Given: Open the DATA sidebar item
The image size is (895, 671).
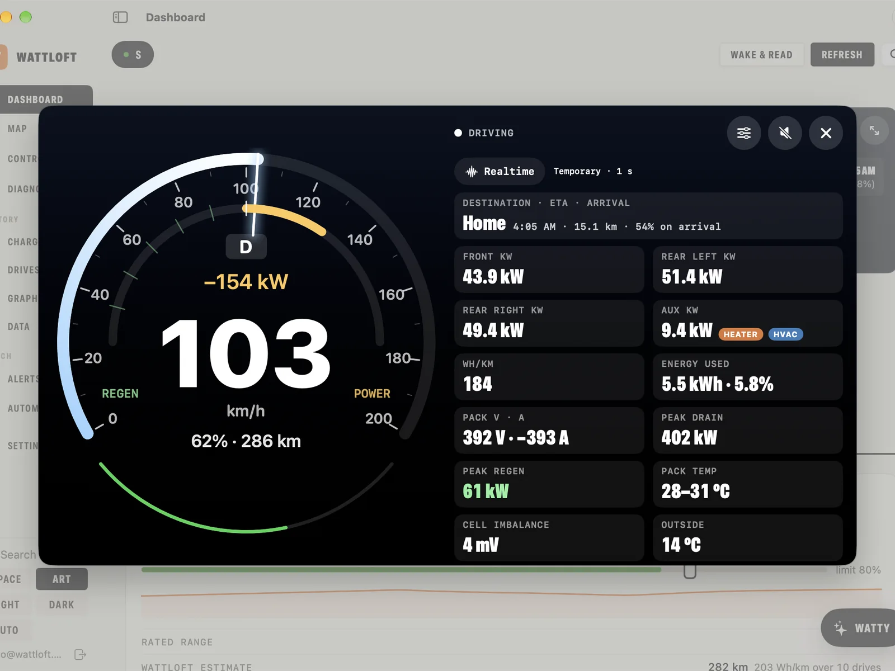Looking at the screenshot, I should 18,327.
